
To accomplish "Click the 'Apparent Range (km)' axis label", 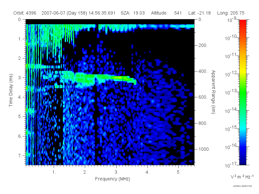I will click(213, 92).
